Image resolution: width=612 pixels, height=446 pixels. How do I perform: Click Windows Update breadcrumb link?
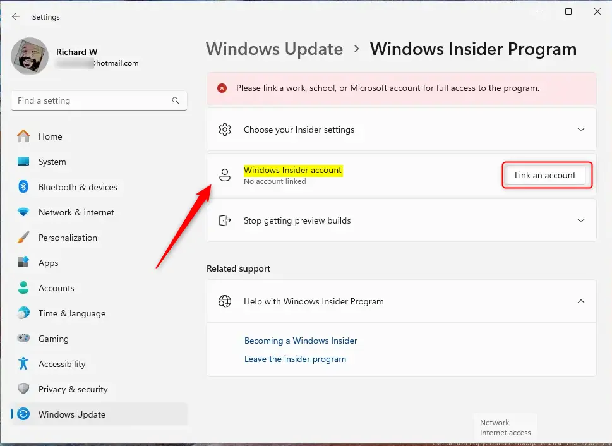274,49
